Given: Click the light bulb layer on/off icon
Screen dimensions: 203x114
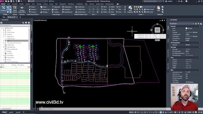Looking at the screenshot, I should pos(134,7).
